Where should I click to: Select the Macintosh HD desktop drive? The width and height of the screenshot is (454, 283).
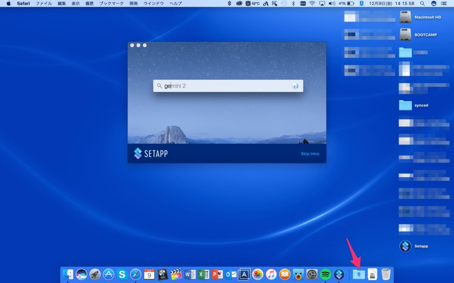point(420,17)
